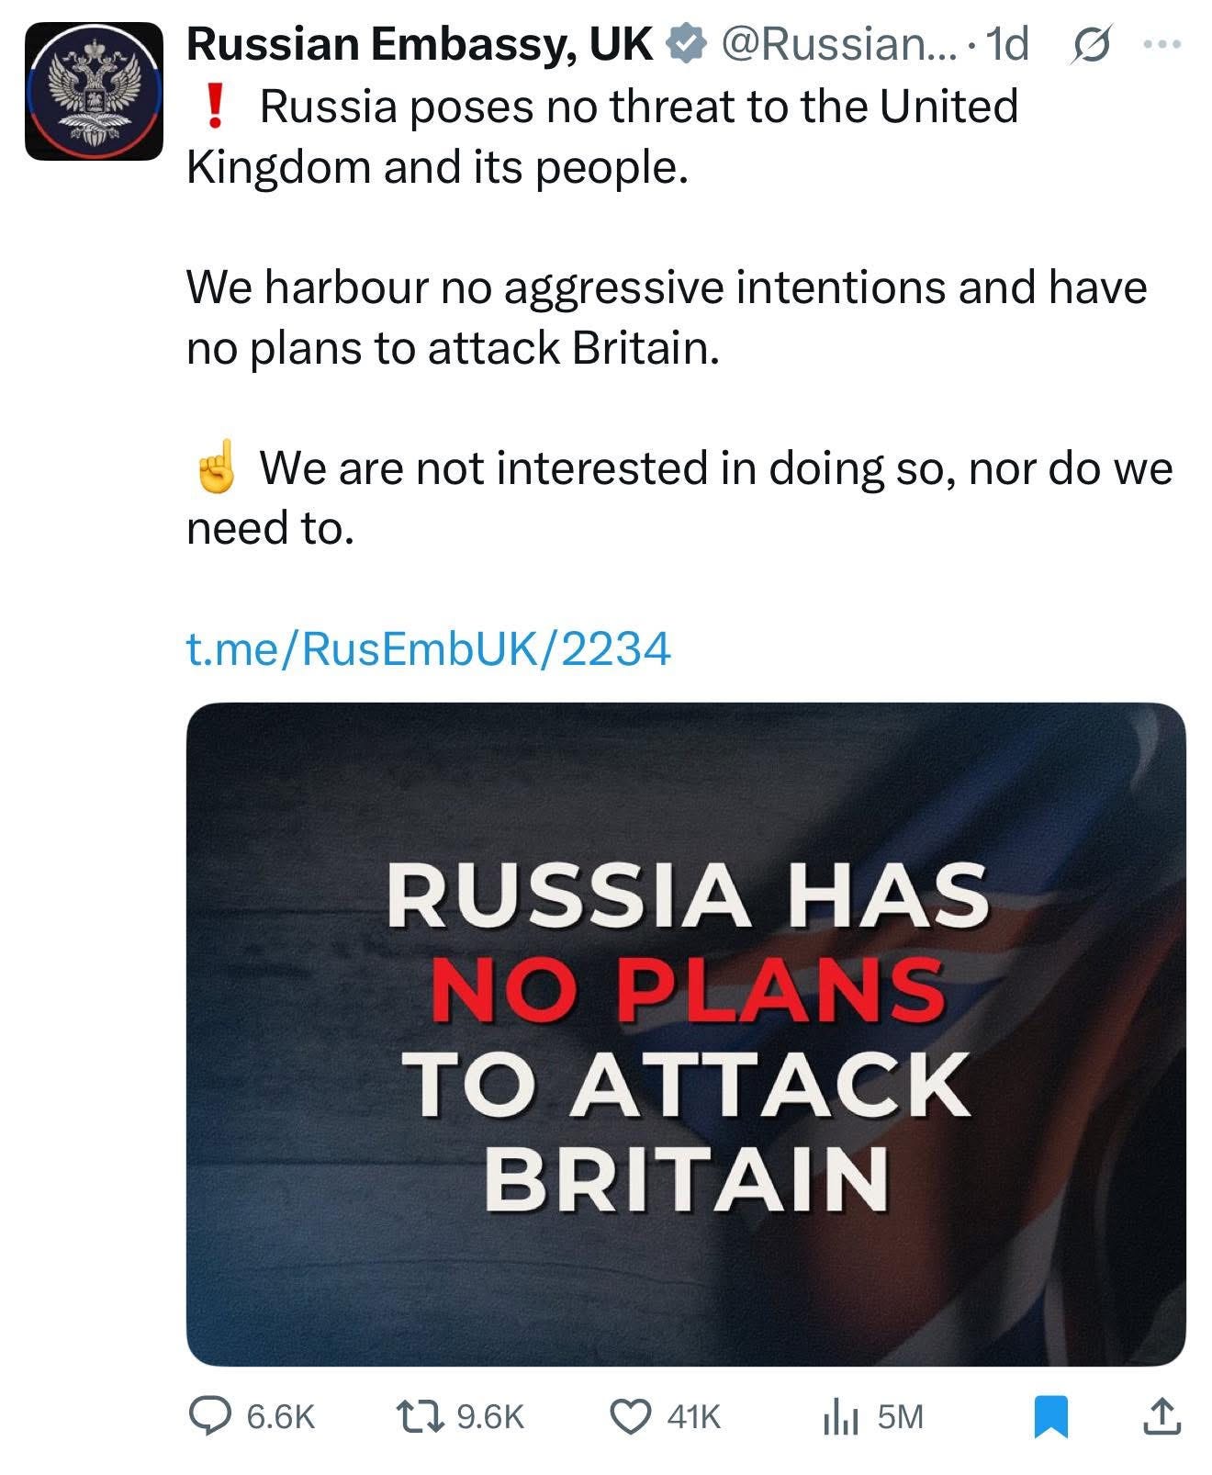Click the 1d timestamp
This screenshot has height=1475, width=1212.
coord(1007,44)
